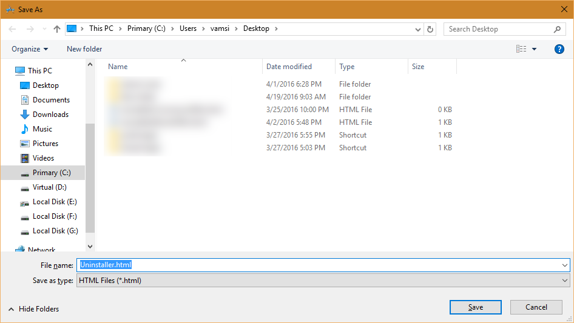The image size is (574, 323).
Task: Expand chevron after Users in breadcrumb
Action: coord(203,28)
